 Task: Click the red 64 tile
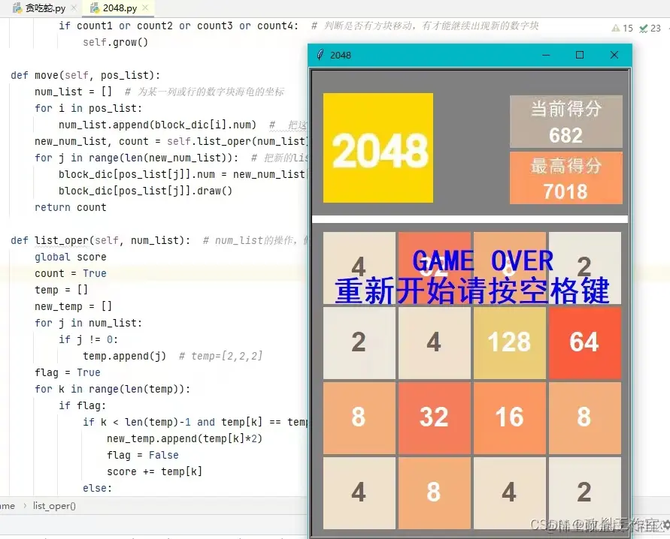pos(584,343)
